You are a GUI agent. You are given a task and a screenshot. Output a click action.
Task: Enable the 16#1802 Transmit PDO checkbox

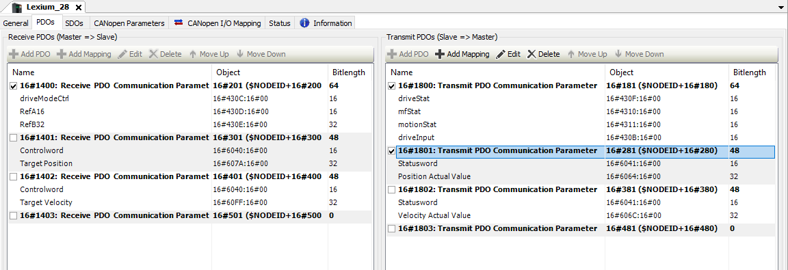click(x=391, y=190)
